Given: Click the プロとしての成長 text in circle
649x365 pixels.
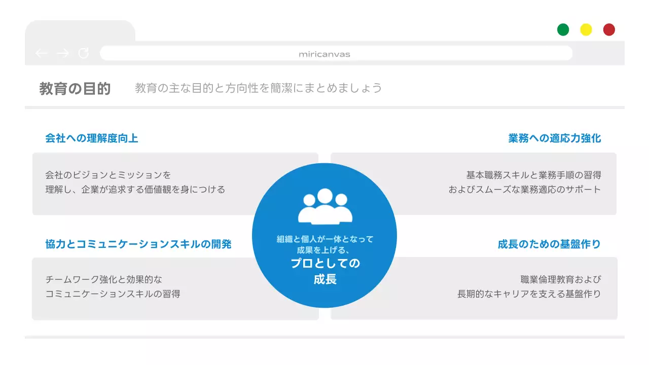Looking at the screenshot, I should (x=326, y=271).
